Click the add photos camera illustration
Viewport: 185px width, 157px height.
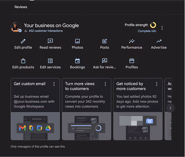tap(138, 126)
